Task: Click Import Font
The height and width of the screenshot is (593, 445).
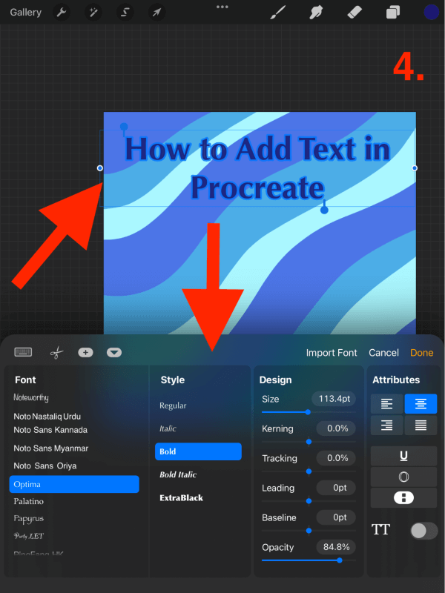Action: (x=332, y=353)
